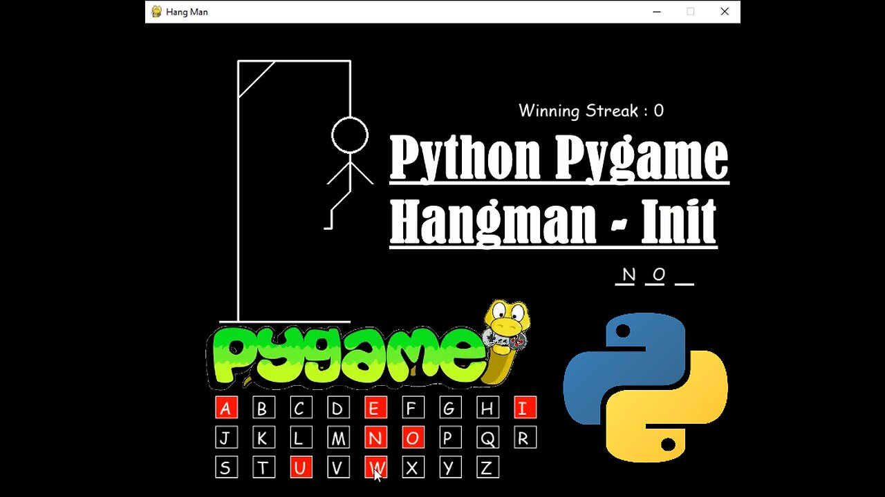The image size is (885, 497).
Task: Choose letter H tile
Action: coord(487,408)
